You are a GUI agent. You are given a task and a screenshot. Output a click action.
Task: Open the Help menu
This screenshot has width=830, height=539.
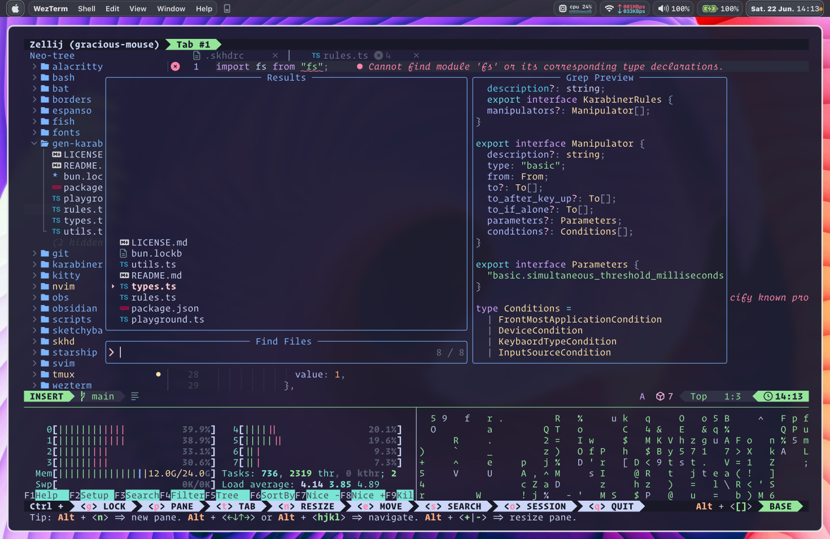204,8
